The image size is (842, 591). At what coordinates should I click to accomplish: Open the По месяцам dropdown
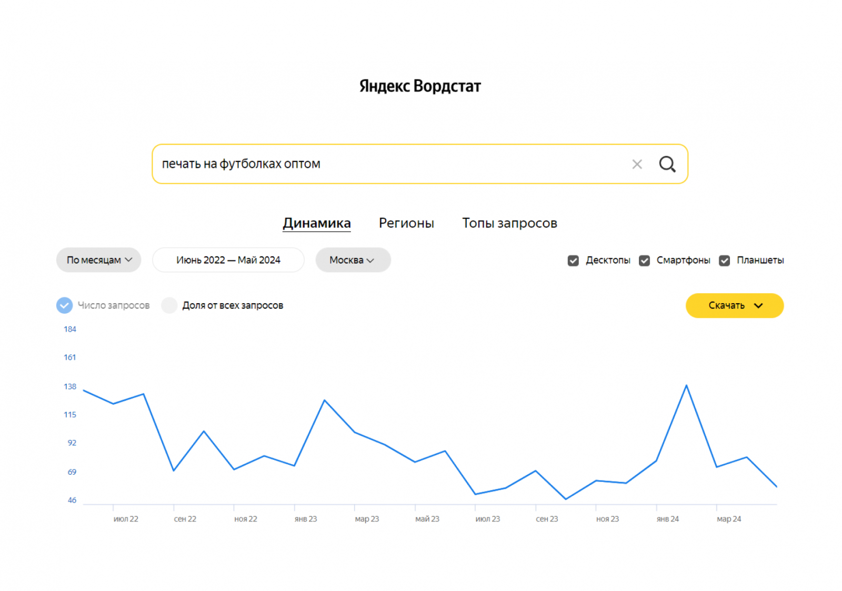pos(98,260)
